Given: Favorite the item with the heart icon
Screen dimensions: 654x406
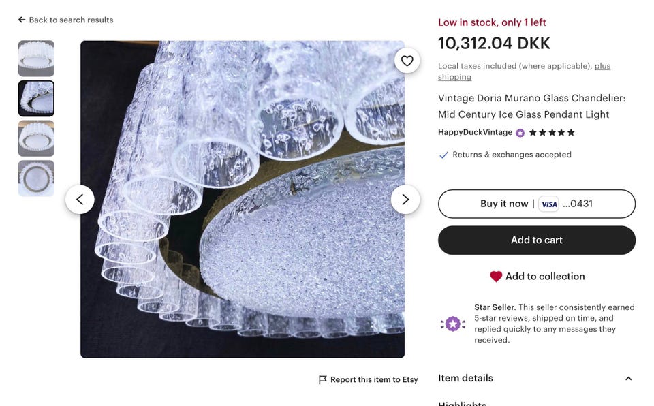Looking at the screenshot, I should 407,61.
